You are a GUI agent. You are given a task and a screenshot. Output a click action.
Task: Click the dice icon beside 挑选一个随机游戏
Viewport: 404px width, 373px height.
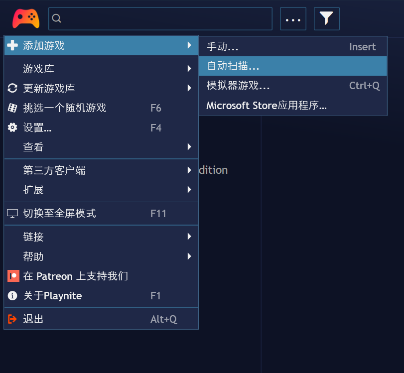click(12, 108)
